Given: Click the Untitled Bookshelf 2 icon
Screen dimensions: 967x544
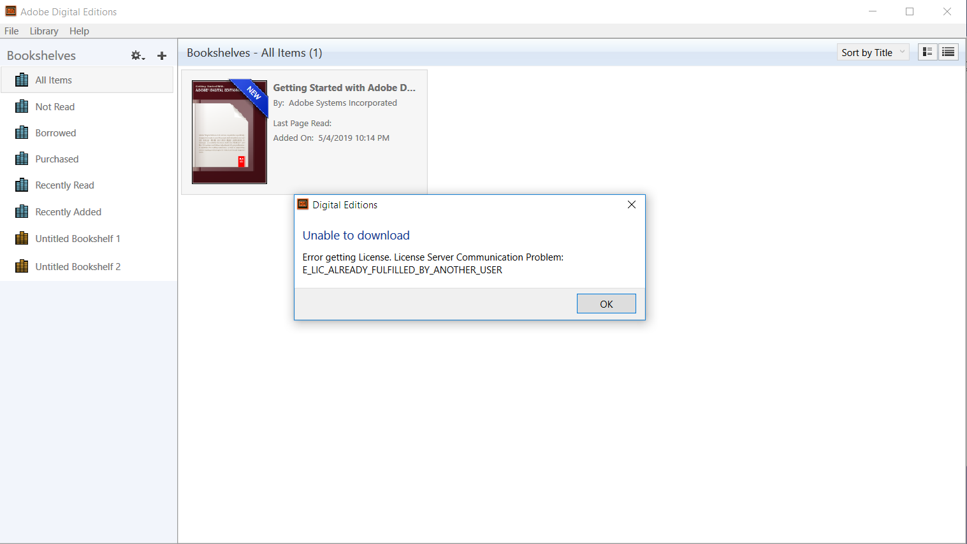Looking at the screenshot, I should pyautogui.click(x=22, y=266).
